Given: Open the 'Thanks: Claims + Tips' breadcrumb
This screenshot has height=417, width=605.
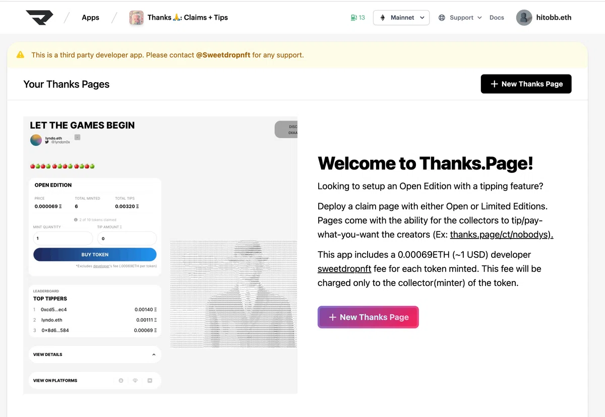Looking at the screenshot, I should coord(188,18).
